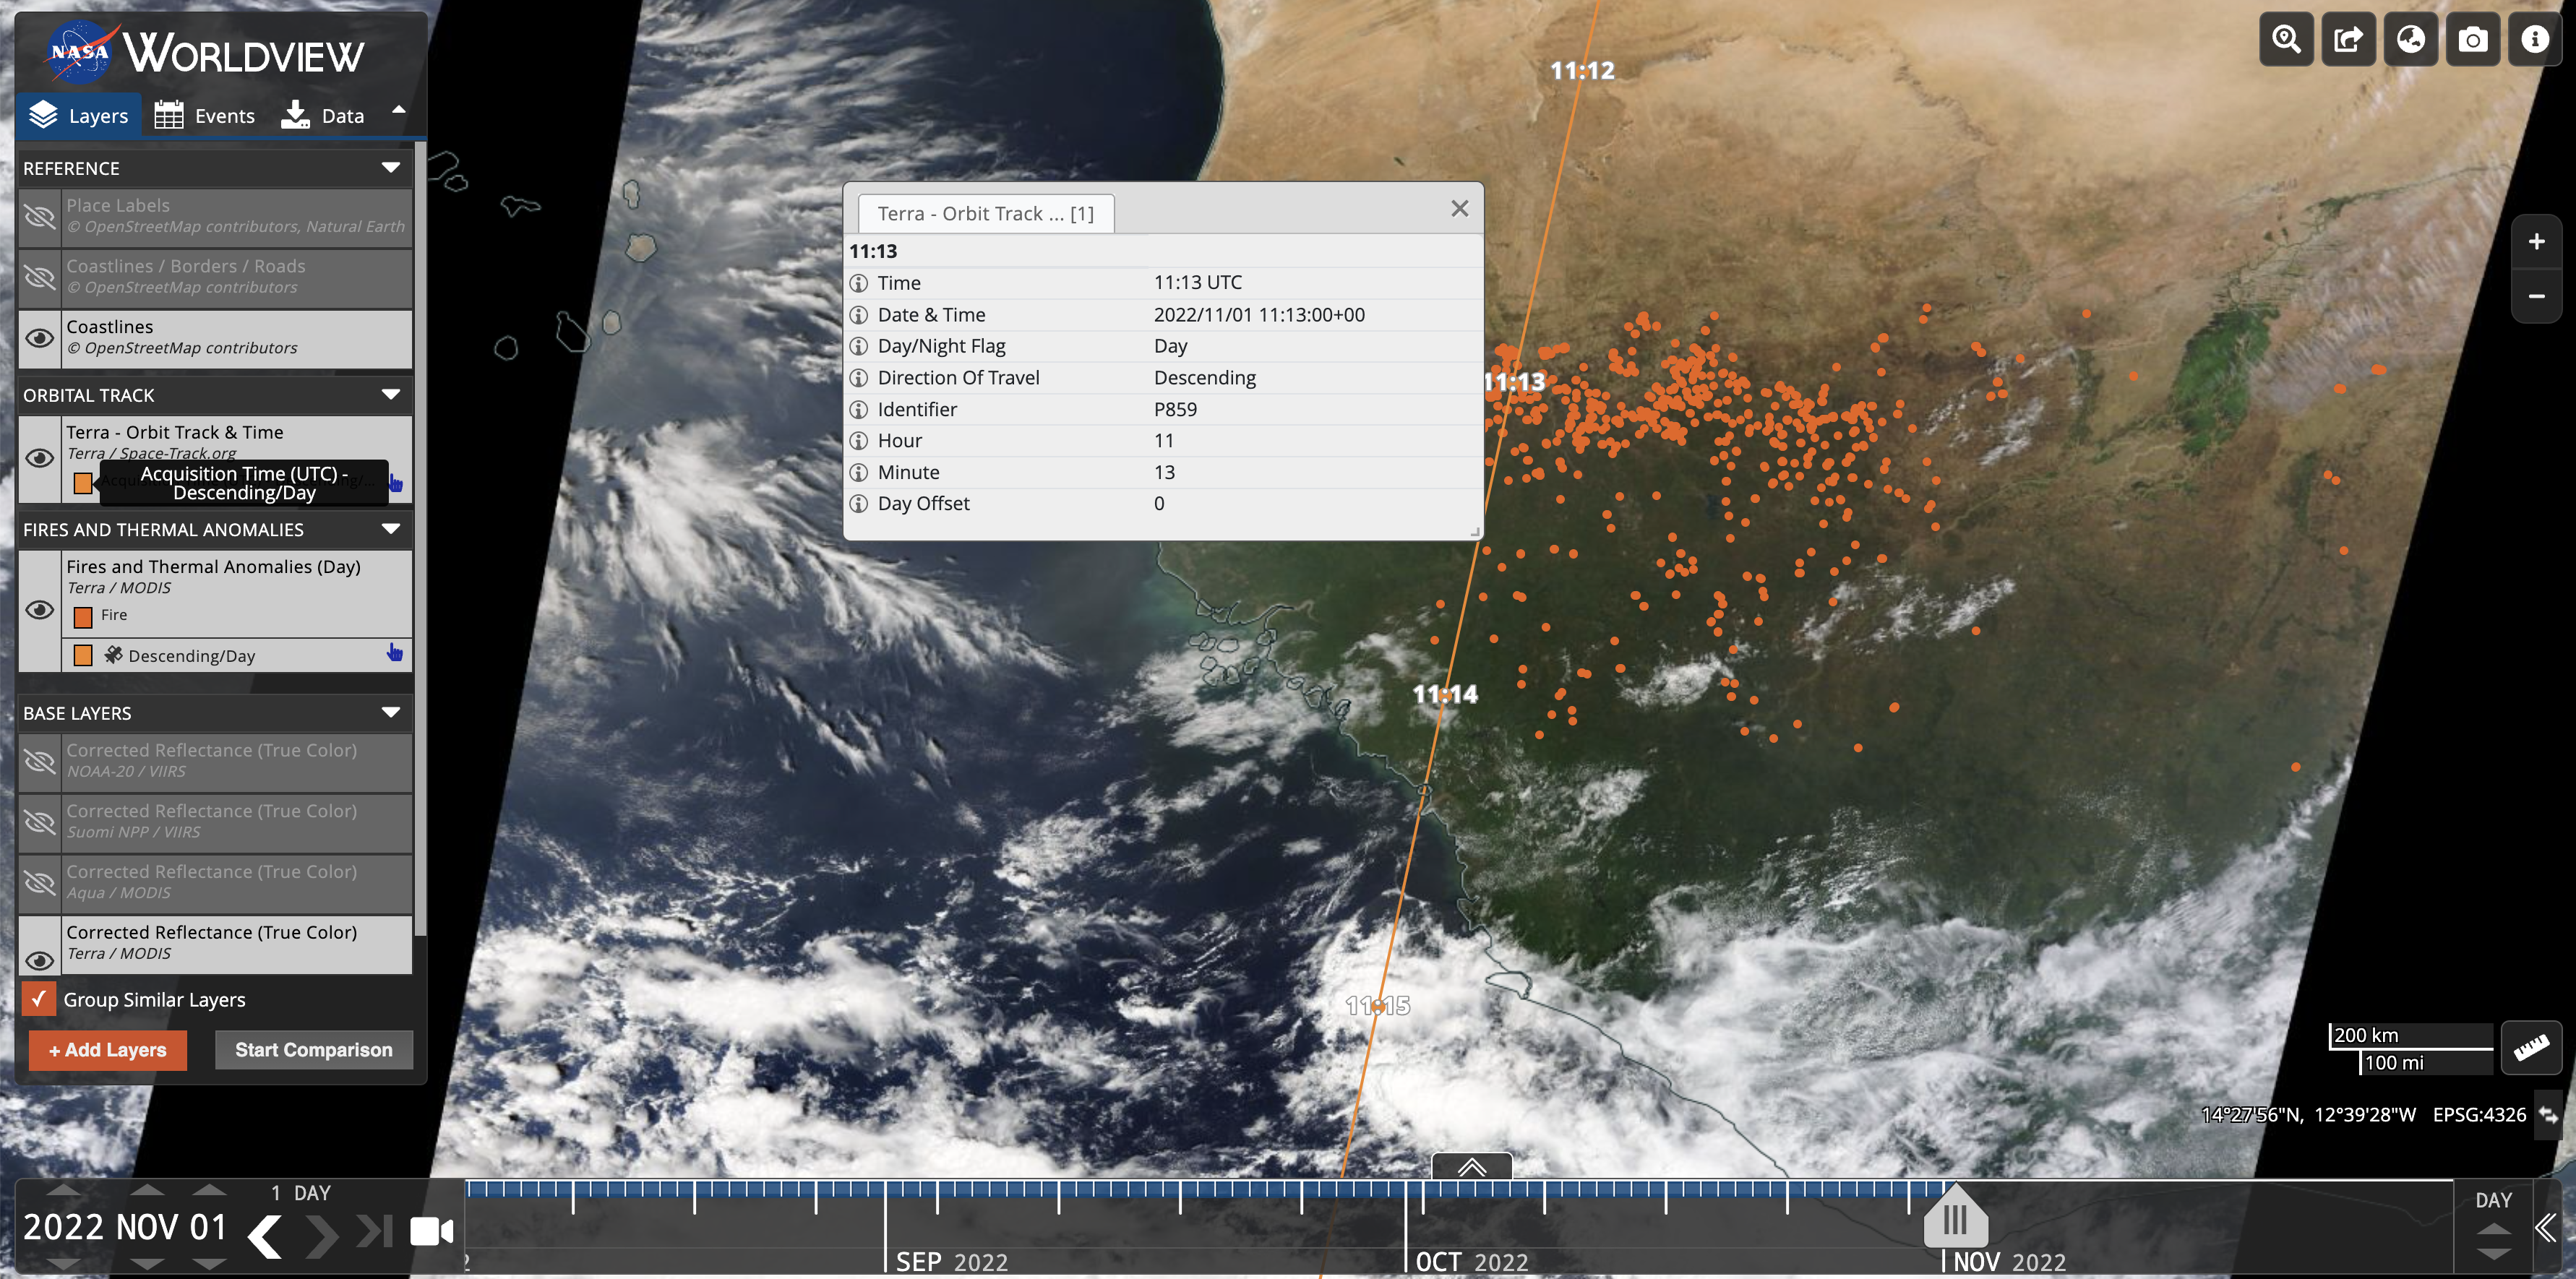Open the 1 DAY interval selector
Image resolution: width=2576 pixels, height=1279 pixels.
[300, 1193]
